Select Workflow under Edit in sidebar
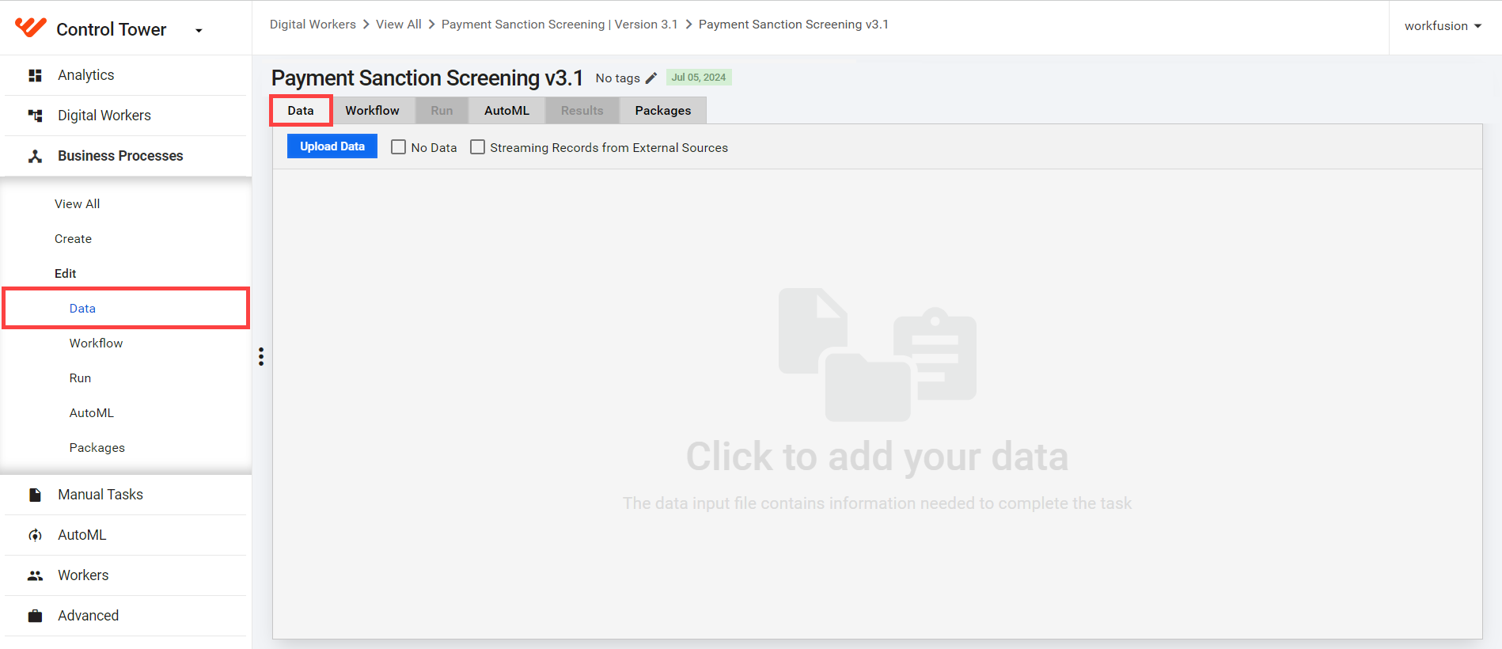 (96, 343)
